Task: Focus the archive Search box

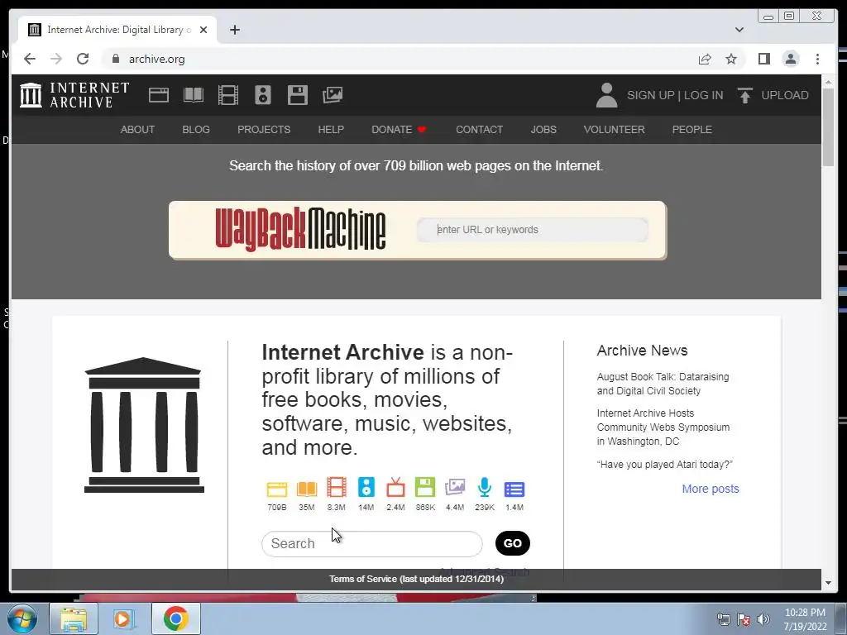Action: (x=372, y=543)
